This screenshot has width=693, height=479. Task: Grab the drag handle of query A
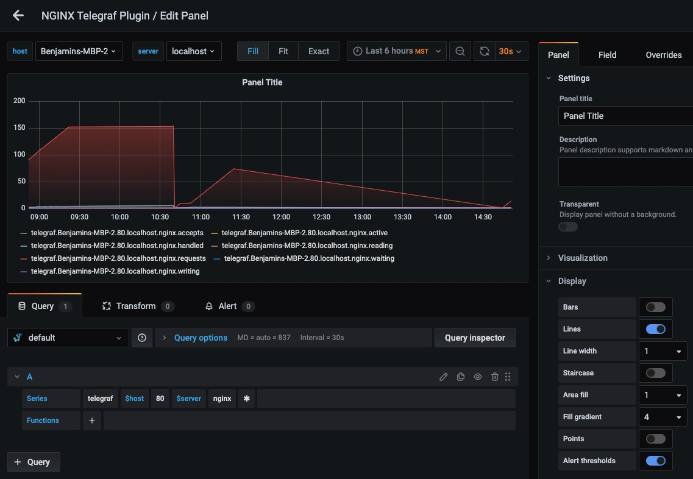(508, 377)
